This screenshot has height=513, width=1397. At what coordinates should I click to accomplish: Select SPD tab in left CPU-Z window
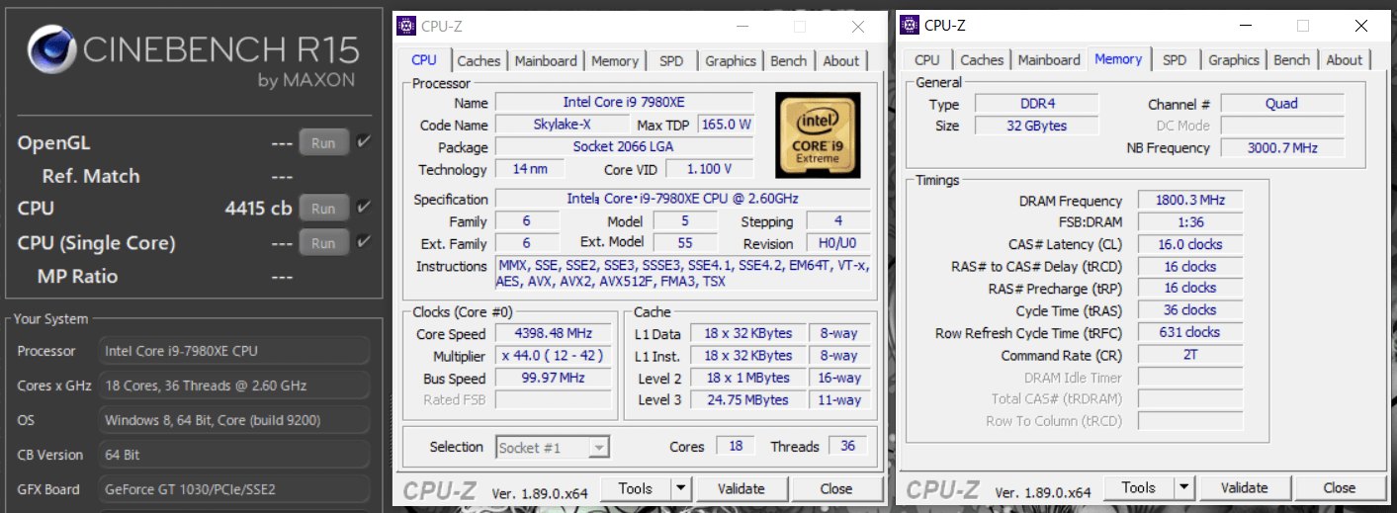[671, 61]
